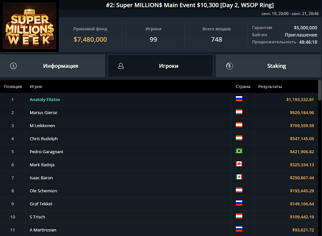Click Brazil flag next to Pedro Garagnani
The height and width of the screenshot is (236, 322).
pyautogui.click(x=239, y=151)
